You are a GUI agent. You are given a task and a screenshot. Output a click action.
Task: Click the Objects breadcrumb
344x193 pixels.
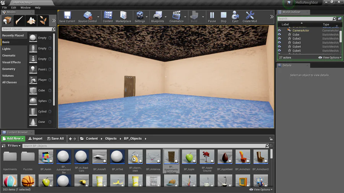(111, 138)
